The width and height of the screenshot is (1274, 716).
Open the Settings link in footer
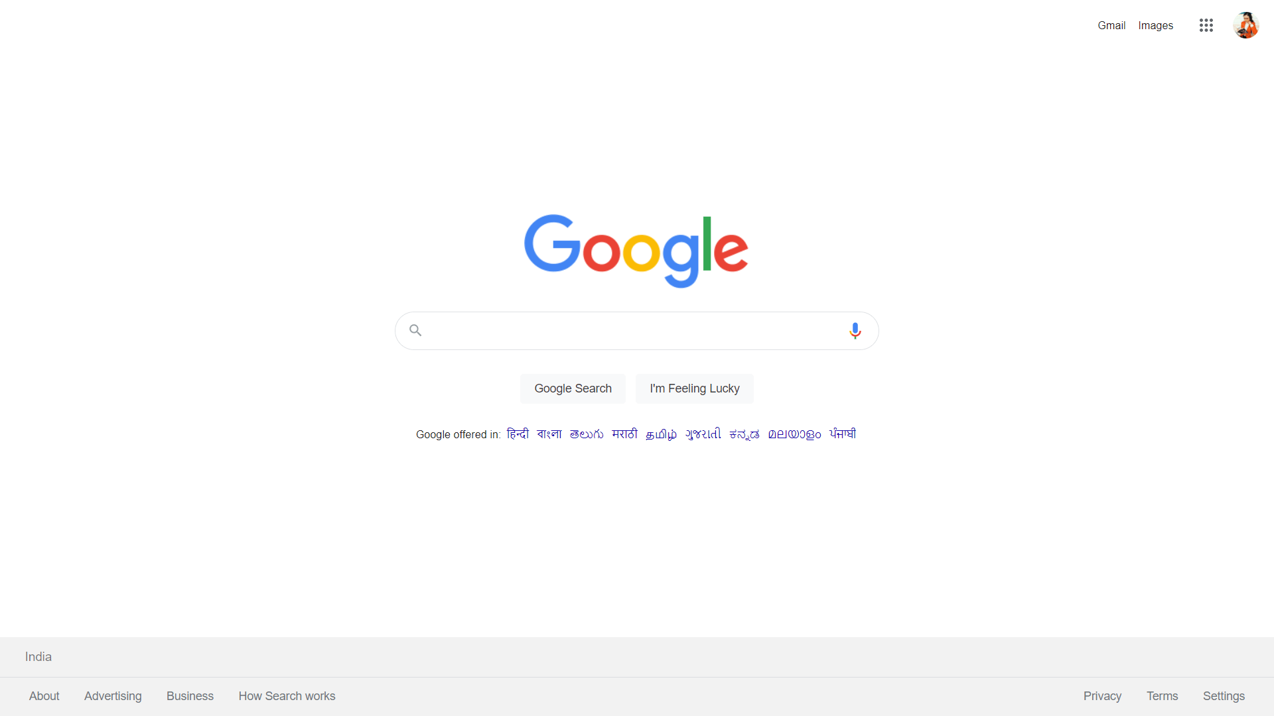coord(1224,696)
